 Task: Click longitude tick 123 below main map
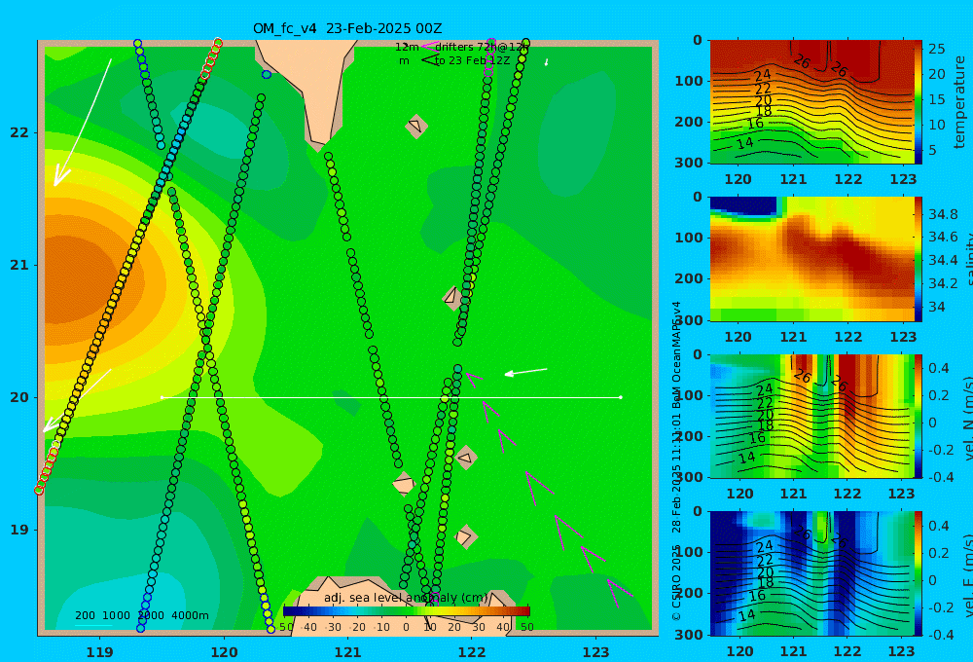click(596, 652)
